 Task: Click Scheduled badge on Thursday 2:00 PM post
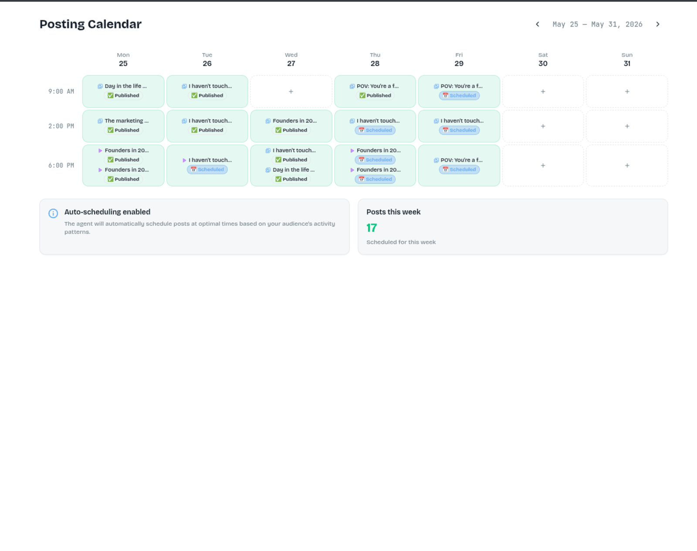pos(375,130)
